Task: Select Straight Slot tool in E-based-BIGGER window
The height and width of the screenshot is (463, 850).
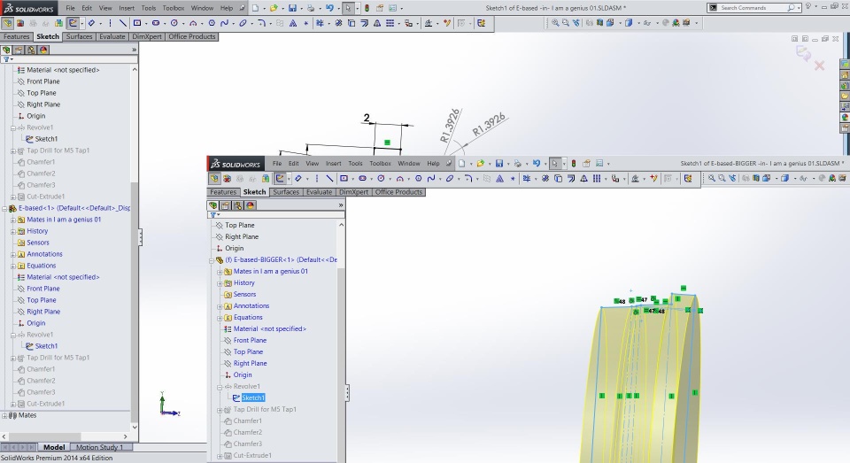Action: pos(362,178)
